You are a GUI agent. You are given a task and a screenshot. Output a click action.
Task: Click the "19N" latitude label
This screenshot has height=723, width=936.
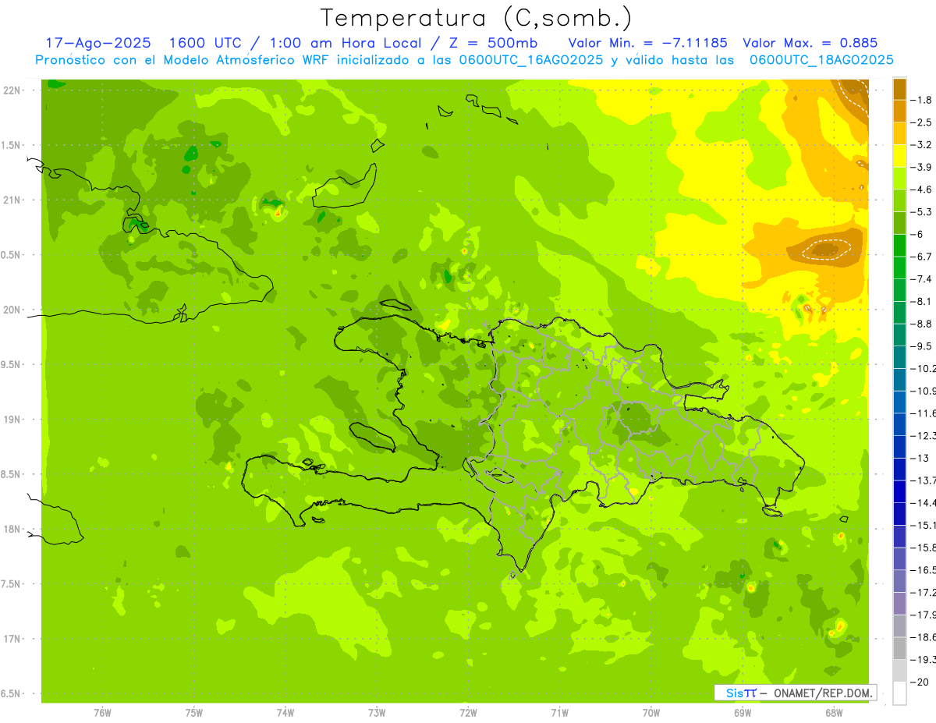click(x=13, y=420)
